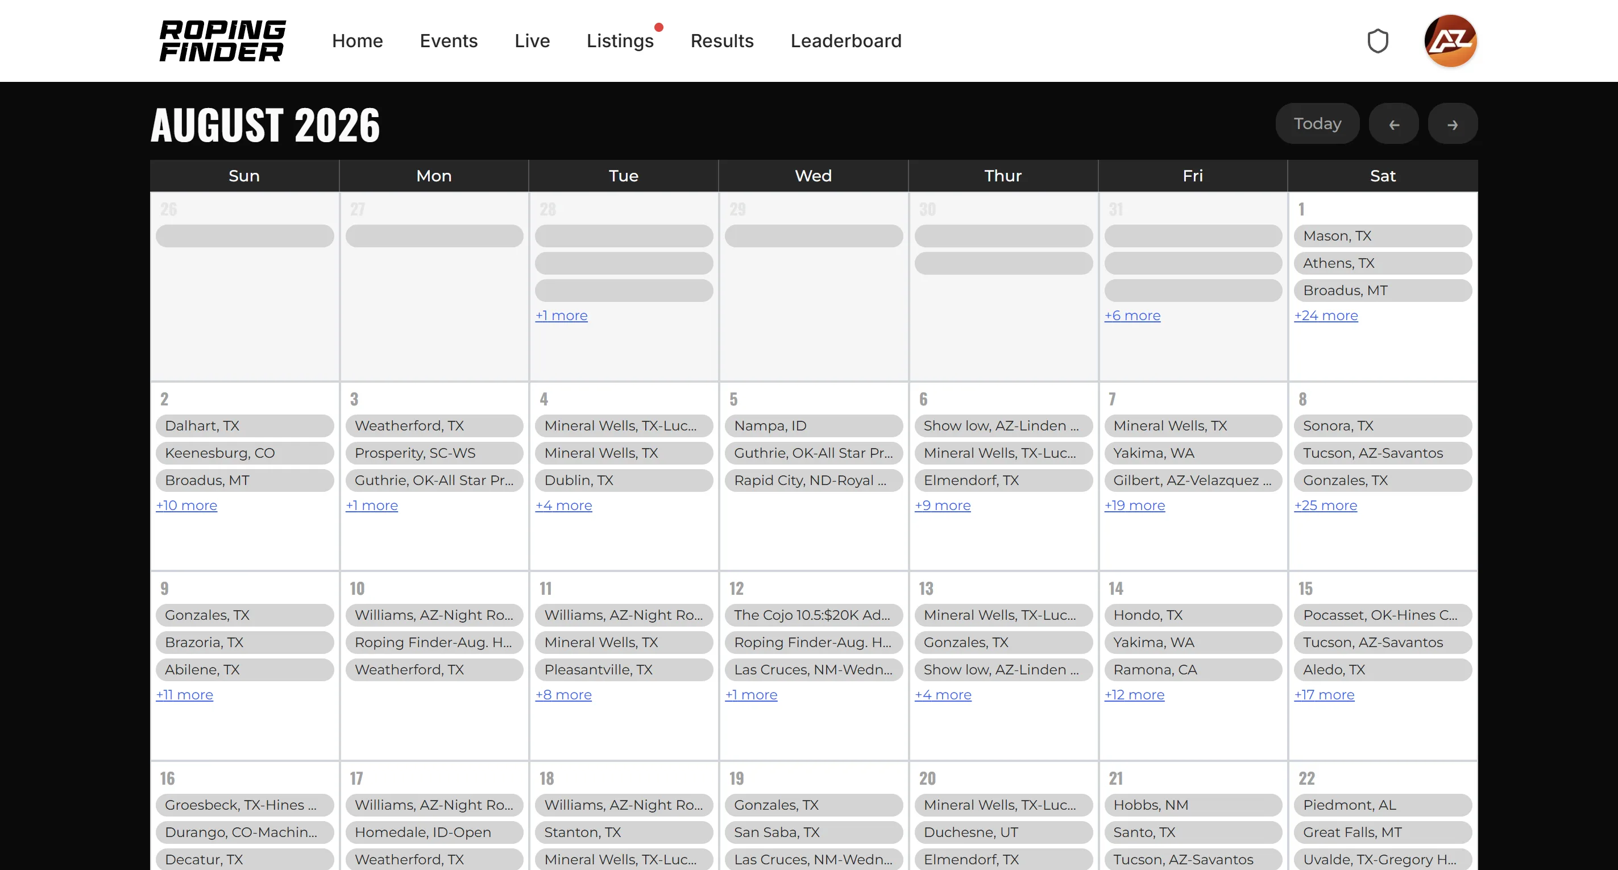Show the +17 more events on August 15
The image size is (1618, 870).
tap(1324, 695)
